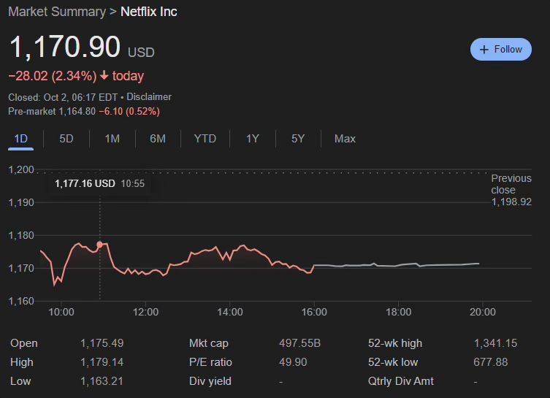Select the YTD chart tab
This screenshot has height=398, width=550.
(x=205, y=139)
